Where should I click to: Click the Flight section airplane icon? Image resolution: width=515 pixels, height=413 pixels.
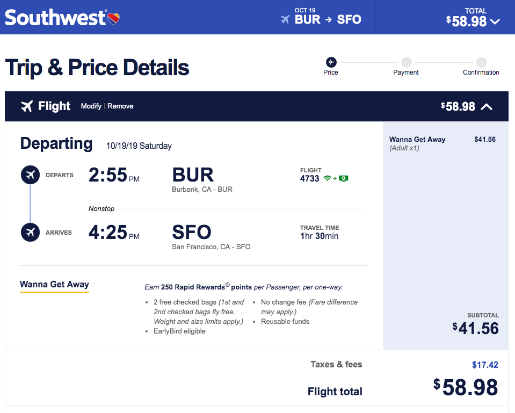click(27, 106)
